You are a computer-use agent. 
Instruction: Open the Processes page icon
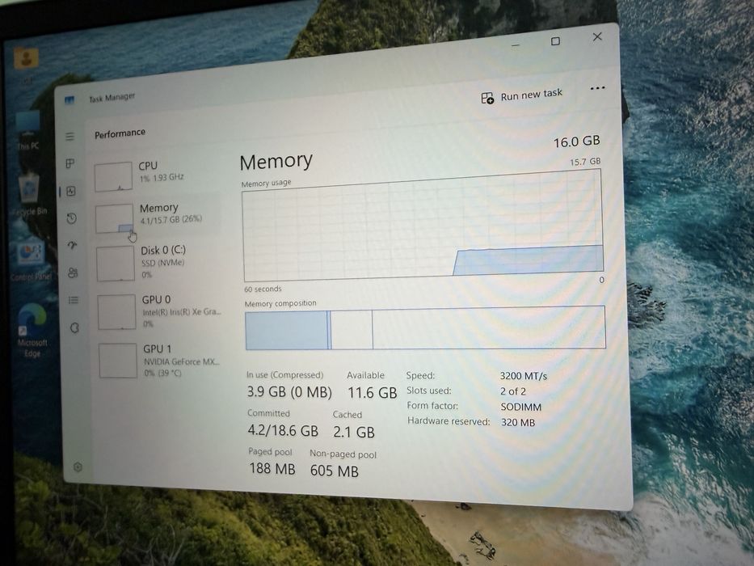[70, 163]
